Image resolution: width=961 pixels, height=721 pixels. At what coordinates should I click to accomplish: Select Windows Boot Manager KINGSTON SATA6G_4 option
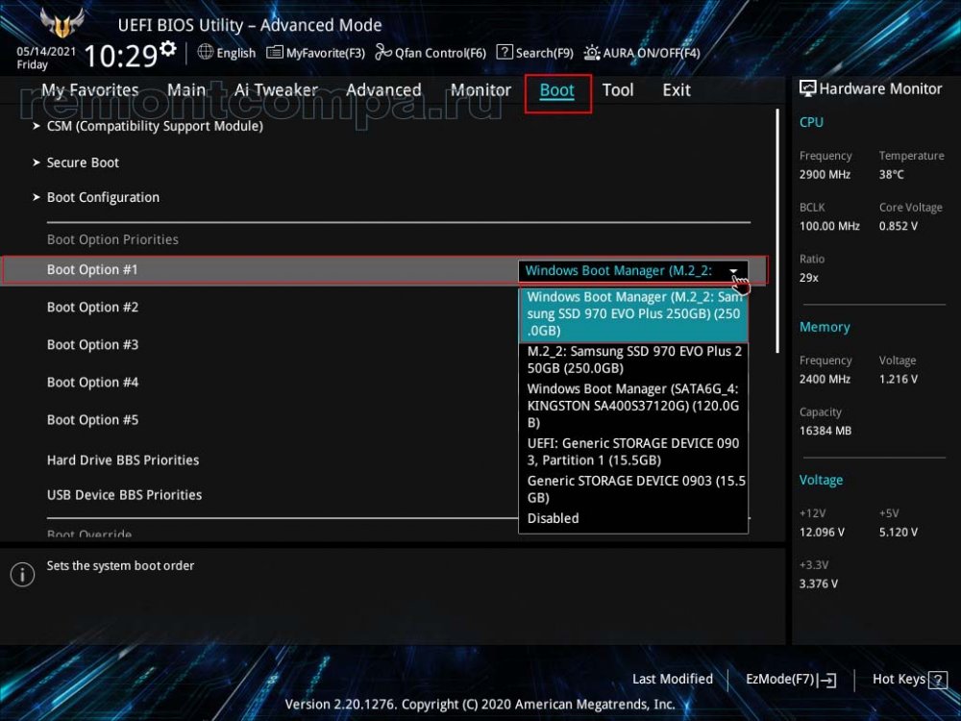click(x=633, y=406)
